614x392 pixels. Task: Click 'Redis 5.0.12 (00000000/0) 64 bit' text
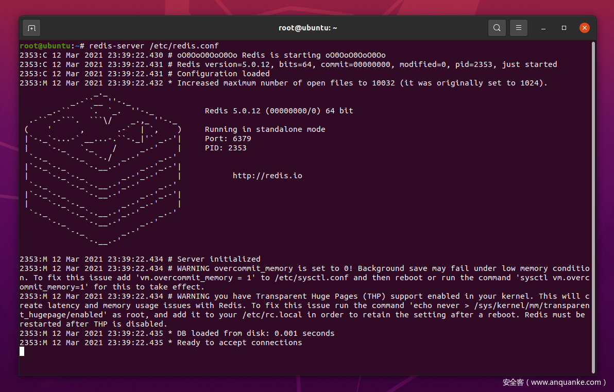[279, 111]
